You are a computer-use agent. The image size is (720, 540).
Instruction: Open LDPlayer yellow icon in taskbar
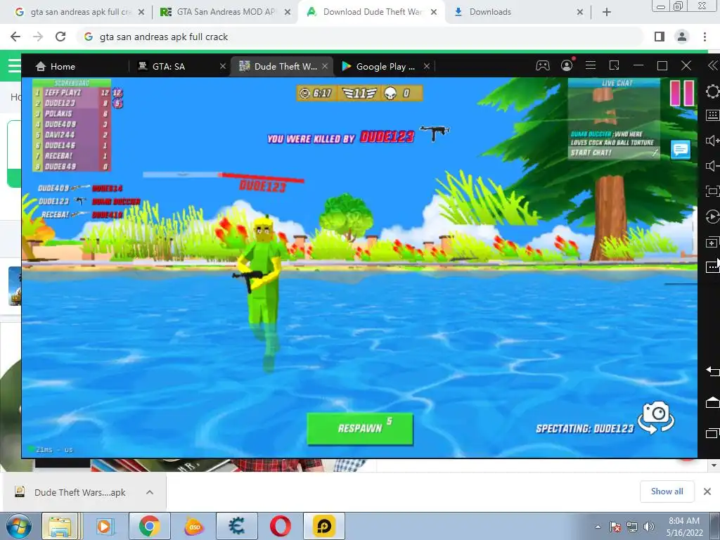(x=324, y=526)
